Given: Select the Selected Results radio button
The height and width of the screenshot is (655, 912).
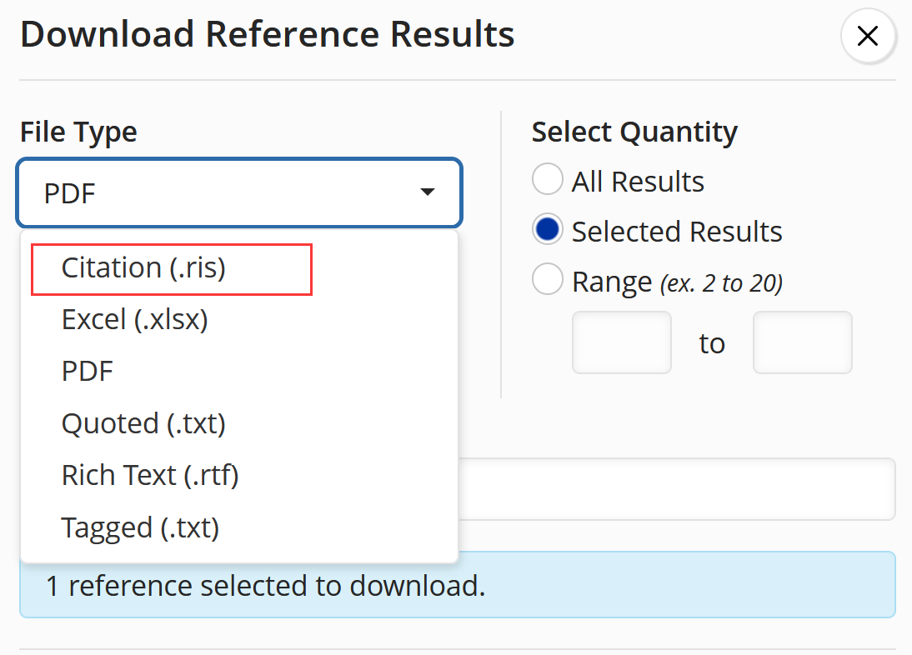Looking at the screenshot, I should pos(548,231).
